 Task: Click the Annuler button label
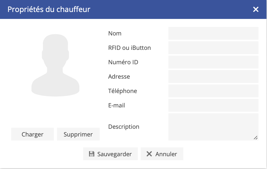(166, 154)
